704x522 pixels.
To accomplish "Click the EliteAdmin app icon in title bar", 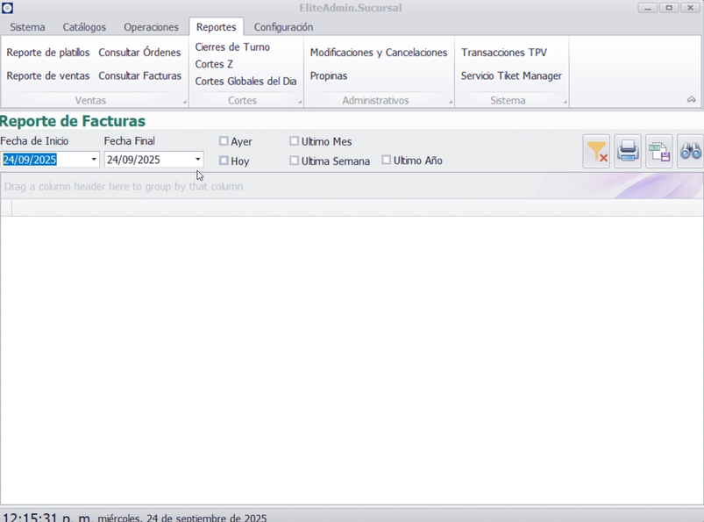I will [8, 8].
